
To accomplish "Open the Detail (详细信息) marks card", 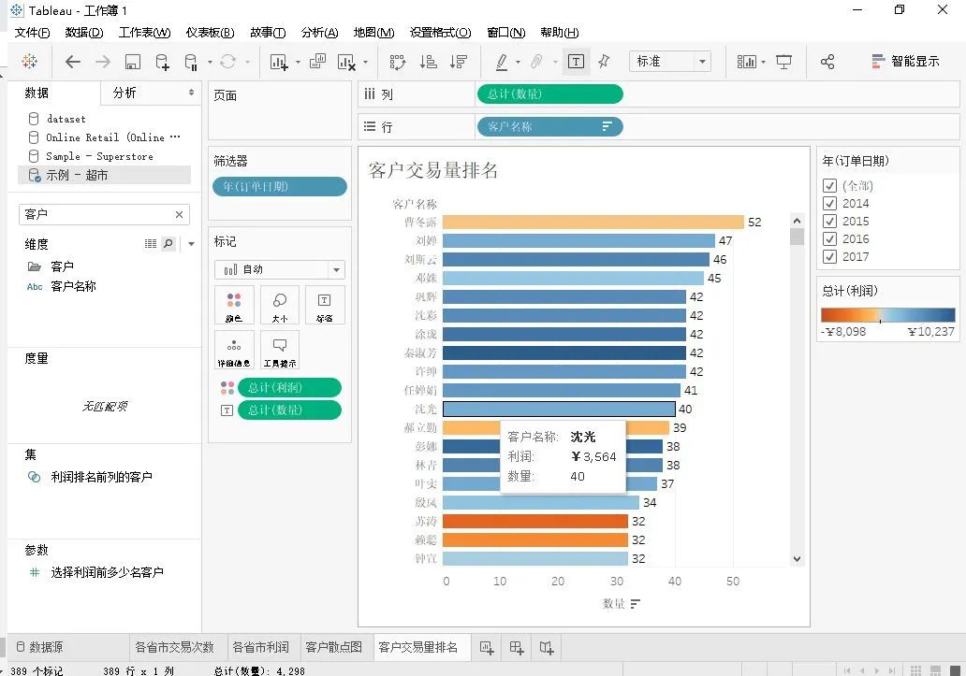I will tap(234, 350).
